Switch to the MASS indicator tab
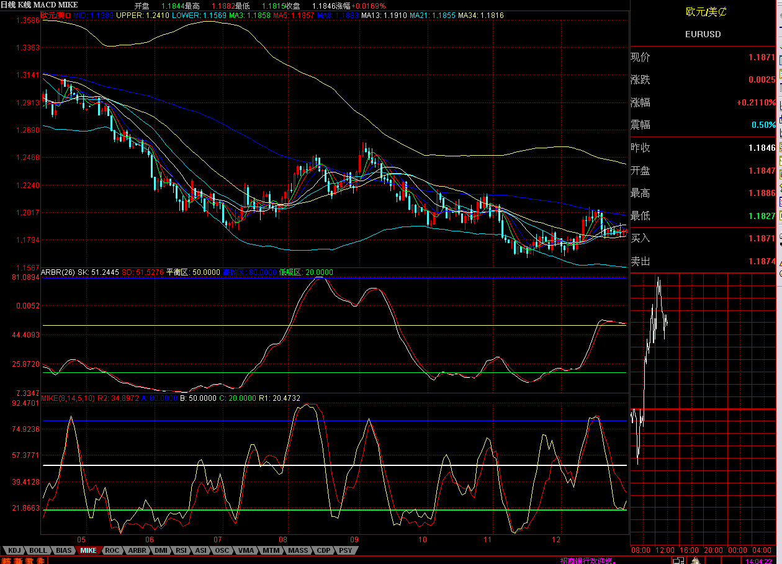782x564 pixels. tap(297, 550)
